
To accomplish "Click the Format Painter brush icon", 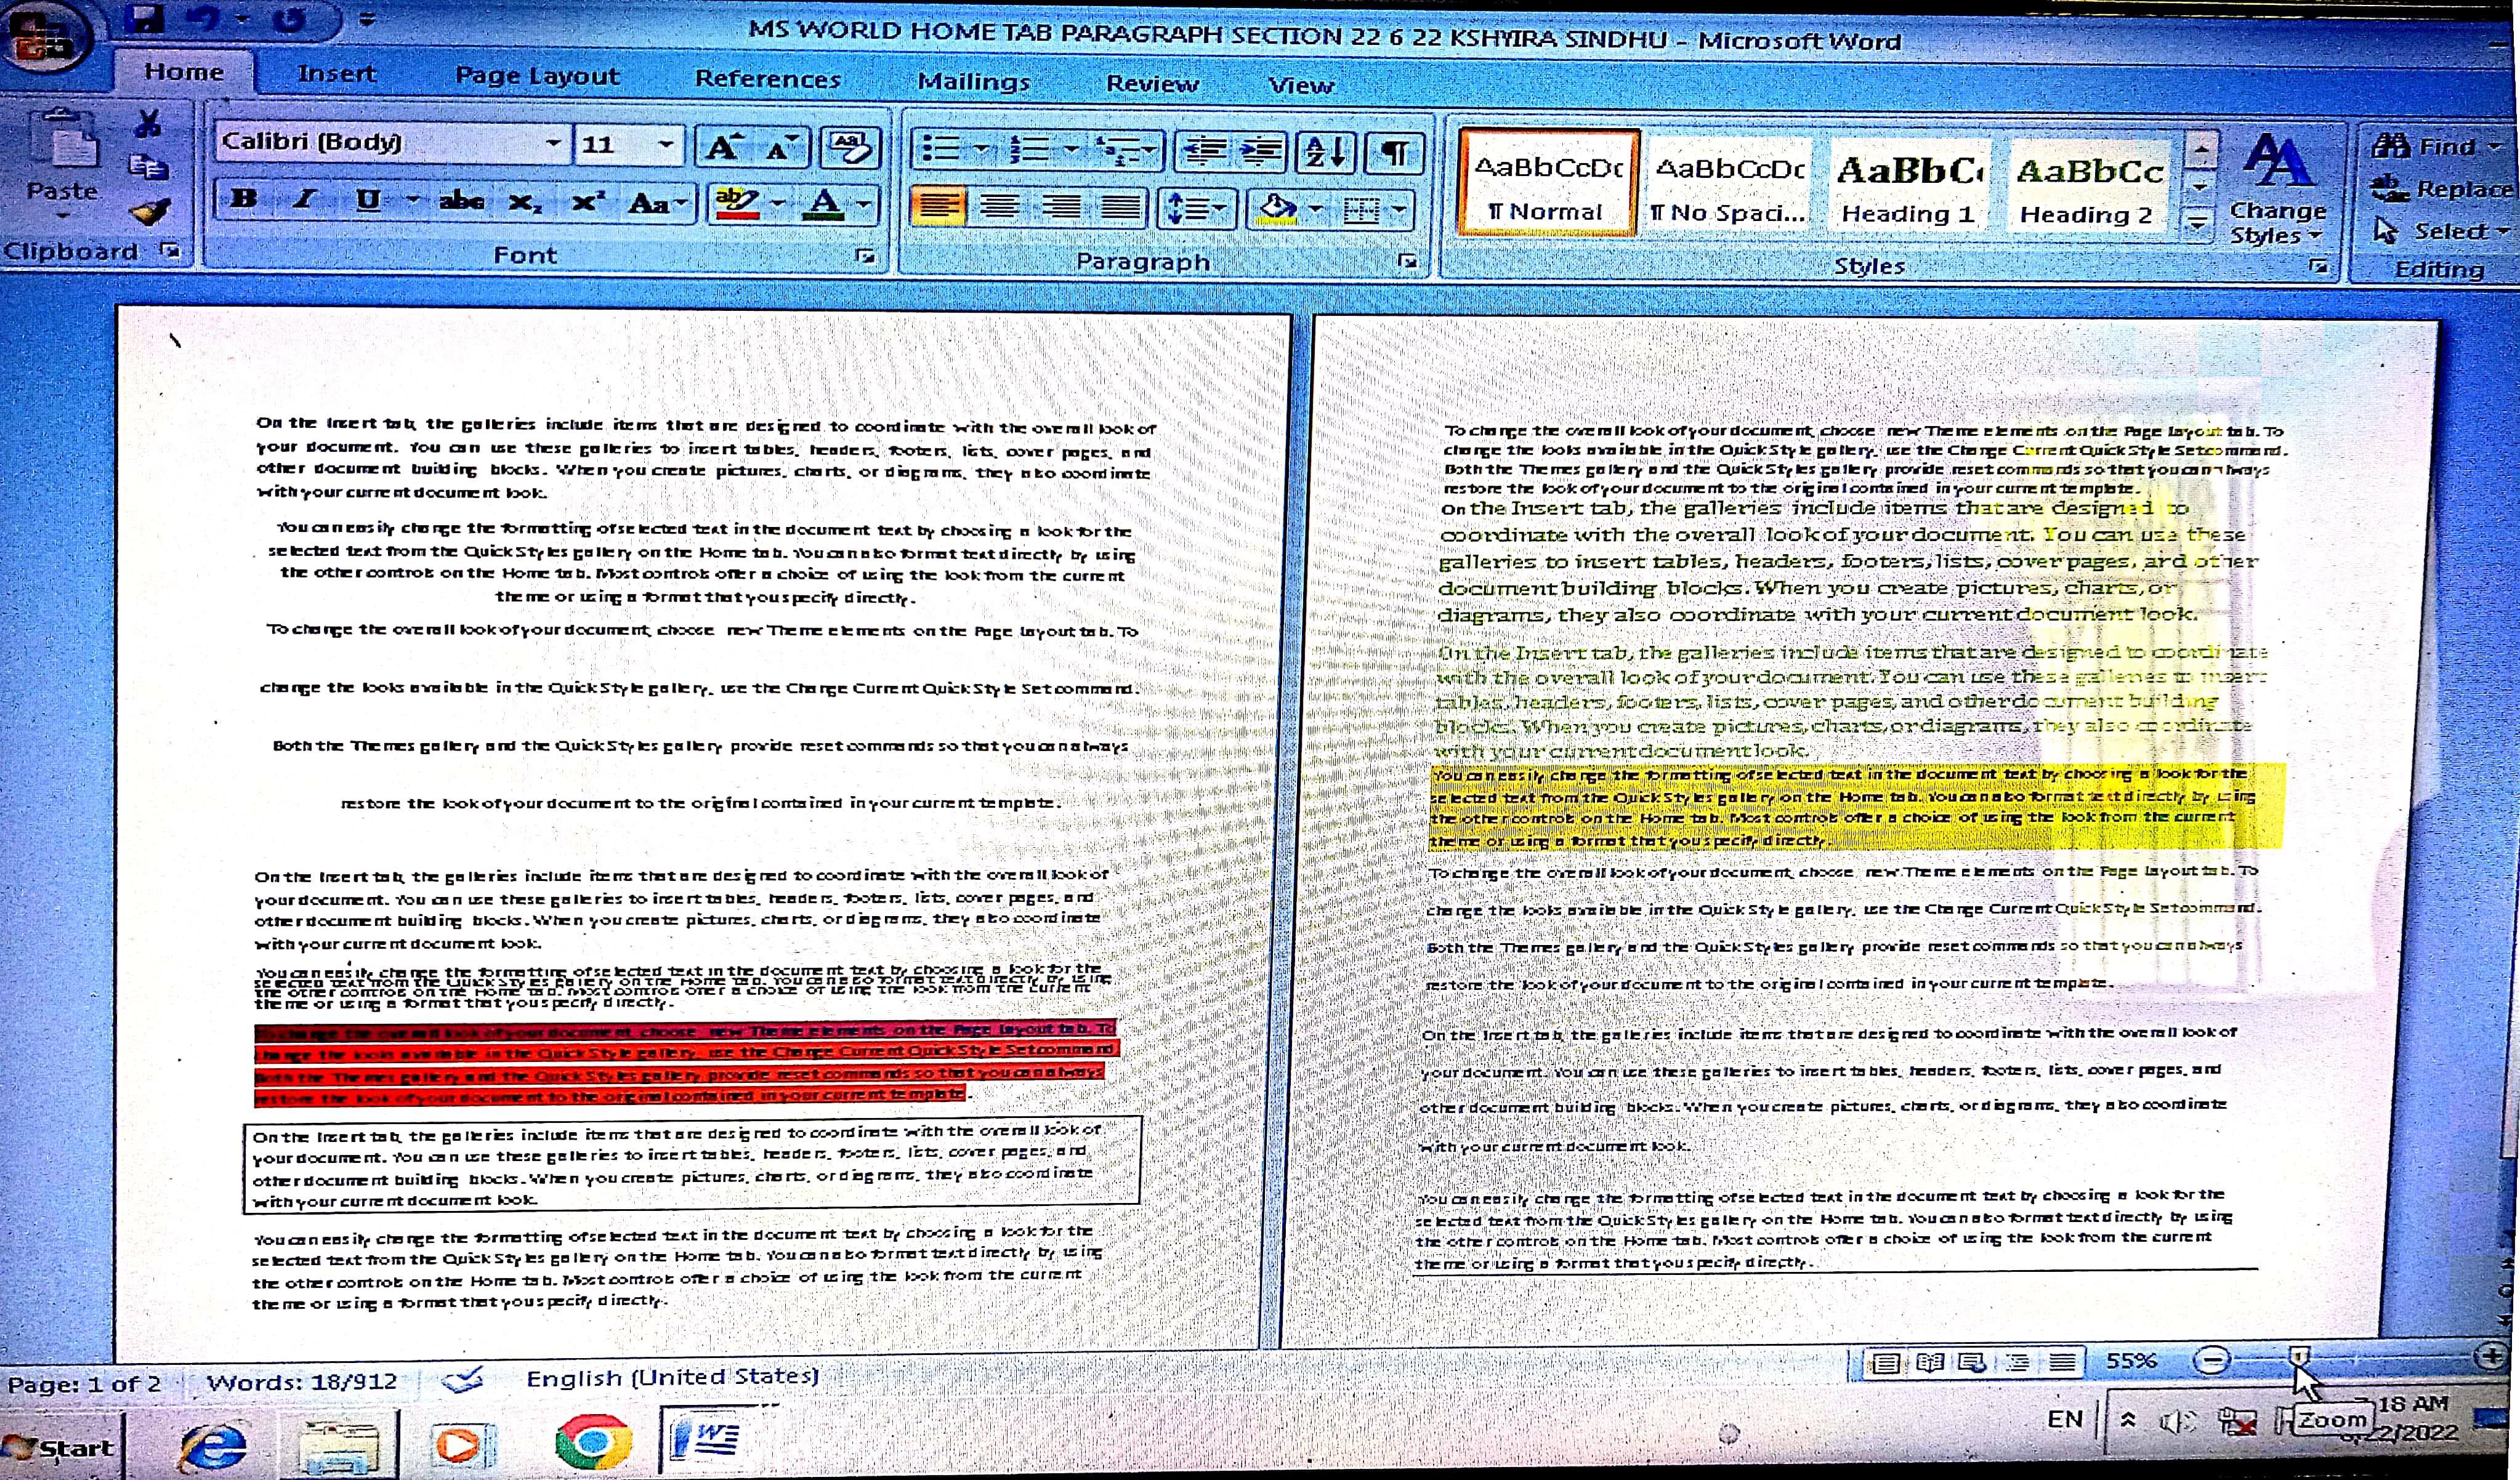I will [150, 211].
